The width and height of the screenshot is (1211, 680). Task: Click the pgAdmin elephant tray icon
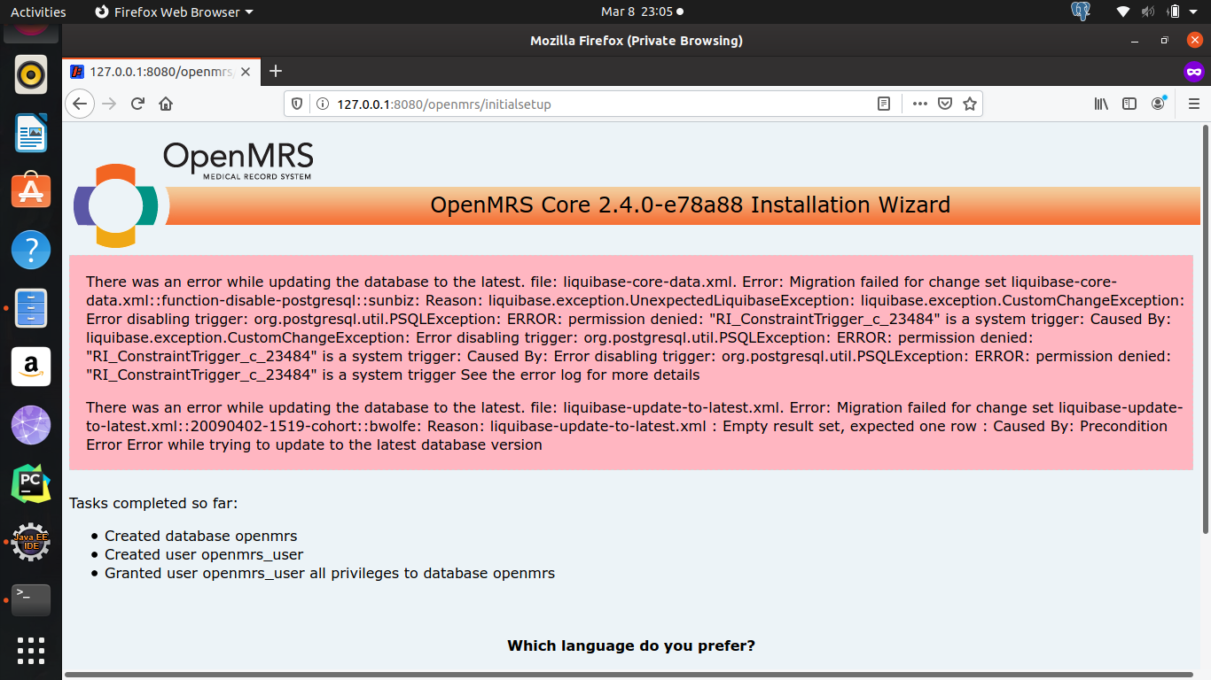point(1080,12)
